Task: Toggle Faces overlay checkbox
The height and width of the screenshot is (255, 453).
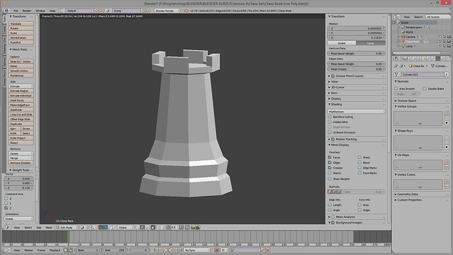Action: pyautogui.click(x=330, y=157)
